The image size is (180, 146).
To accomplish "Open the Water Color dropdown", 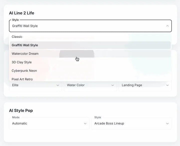I will [90, 85].
